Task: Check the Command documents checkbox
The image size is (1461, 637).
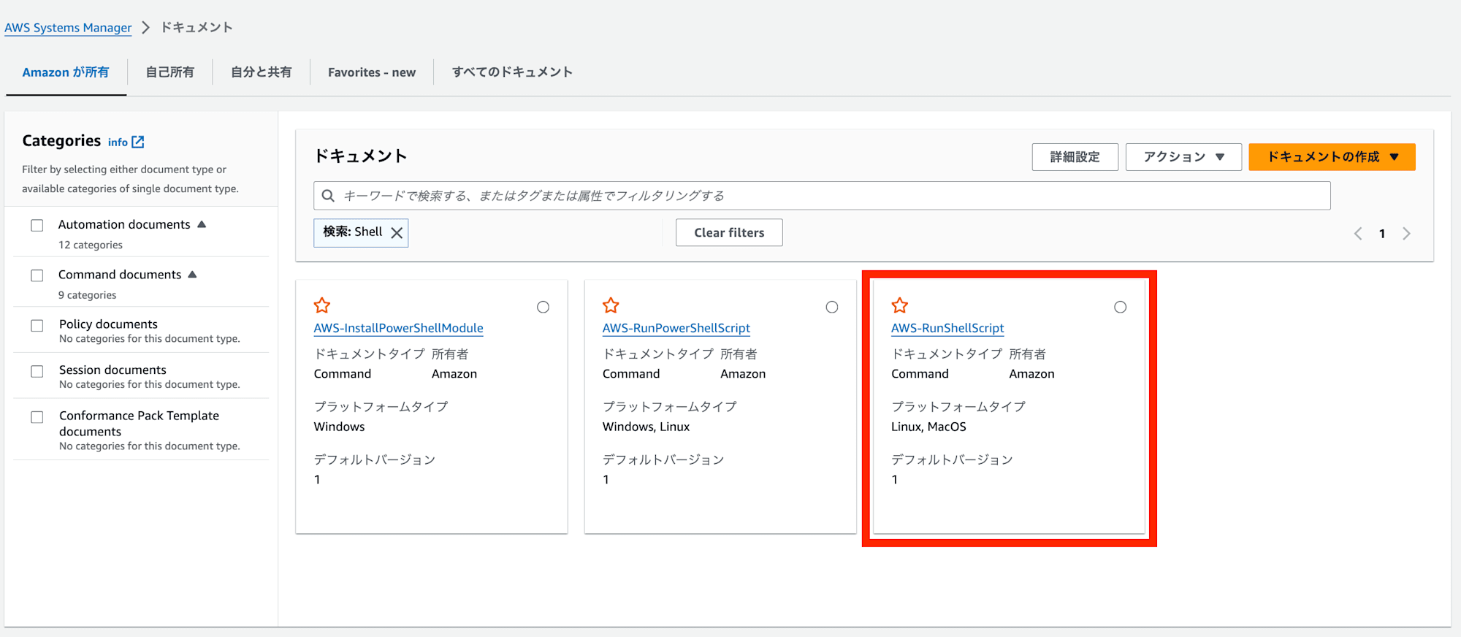Action: (x=37, y=275)
